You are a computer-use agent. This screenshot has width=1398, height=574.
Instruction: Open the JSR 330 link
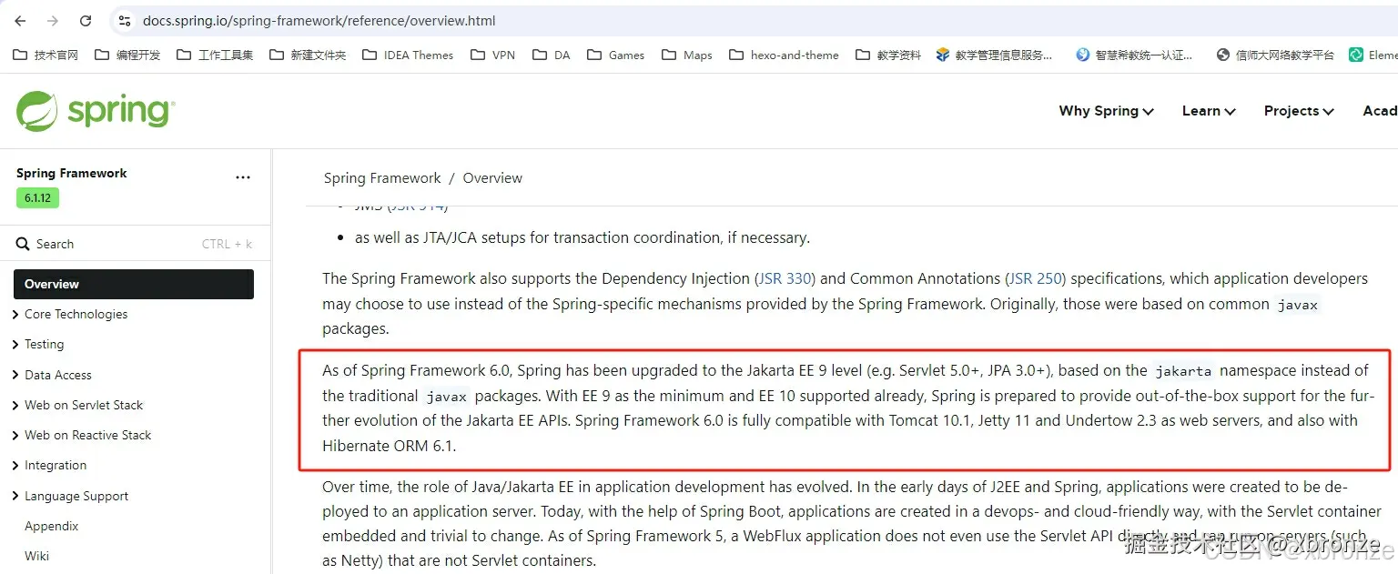(x=785, y=278)
